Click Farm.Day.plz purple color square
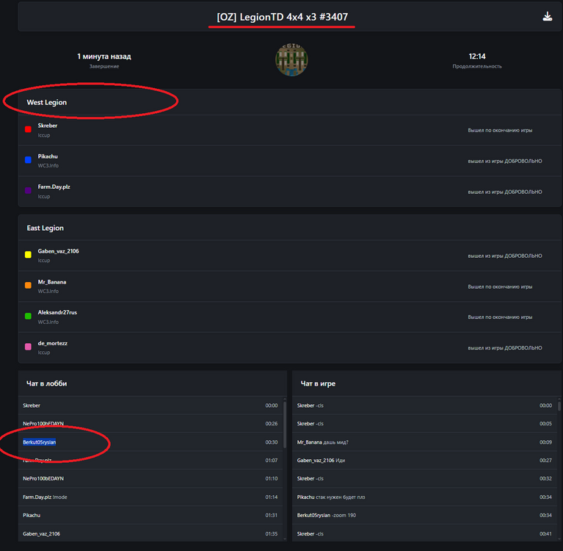Viewport: 563px width, 551px height. [x=28, y=190]
